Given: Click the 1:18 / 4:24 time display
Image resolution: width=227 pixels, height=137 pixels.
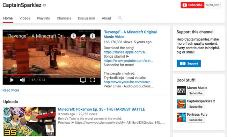Looking at the screenshot, I should [x=37, y=80].
